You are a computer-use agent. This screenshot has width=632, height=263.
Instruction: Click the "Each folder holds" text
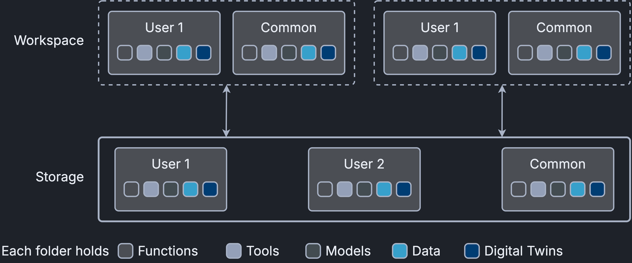point(55,251)
